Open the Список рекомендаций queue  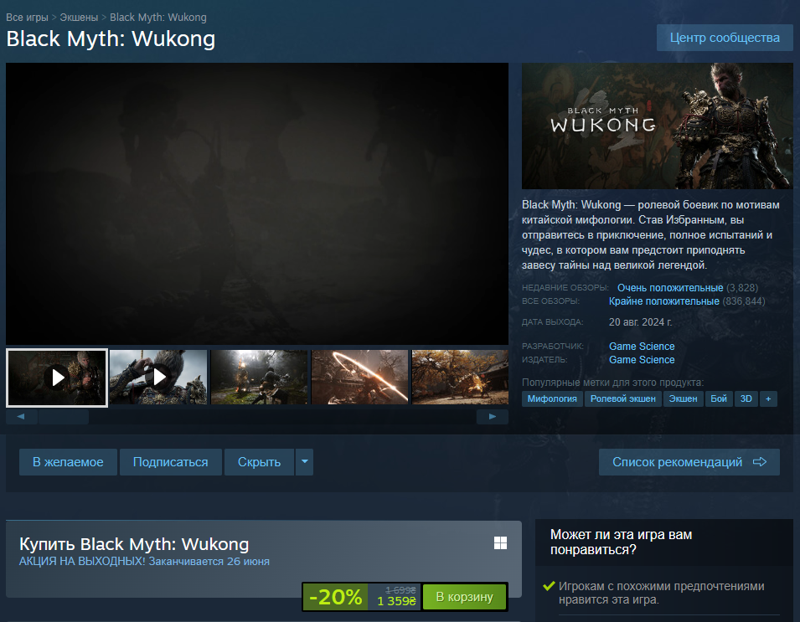coord(689,462)
